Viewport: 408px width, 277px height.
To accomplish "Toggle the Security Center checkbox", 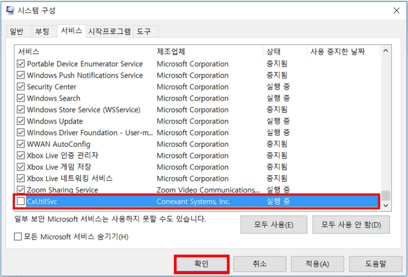I will pos(21,87).
